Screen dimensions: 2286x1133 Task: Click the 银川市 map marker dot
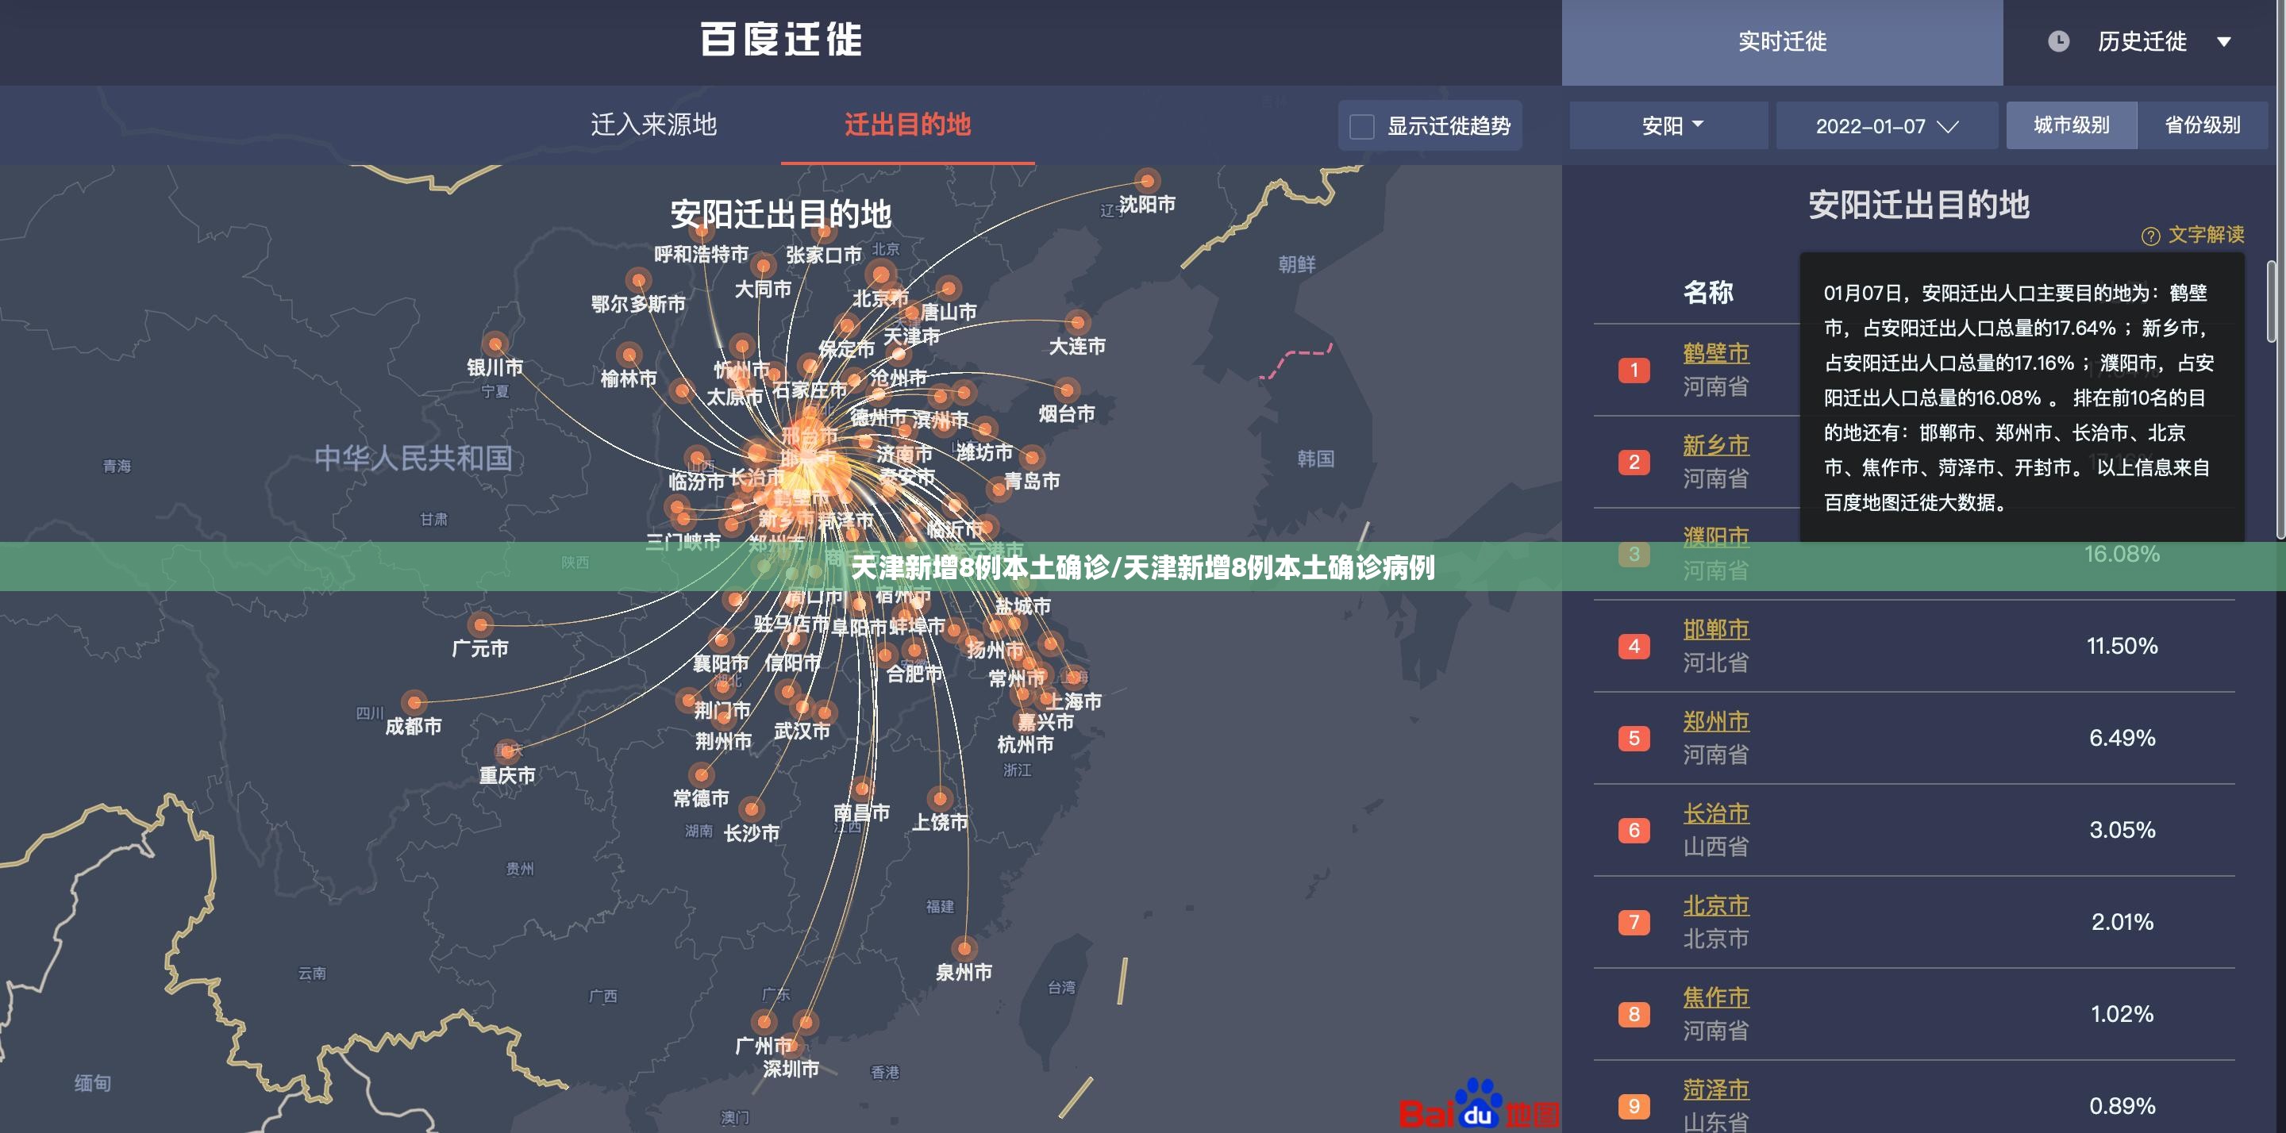coord(495,344)
